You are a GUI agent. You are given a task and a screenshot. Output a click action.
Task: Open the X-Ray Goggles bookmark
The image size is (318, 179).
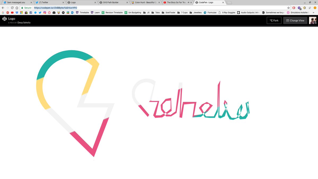[x=227, y=12]
